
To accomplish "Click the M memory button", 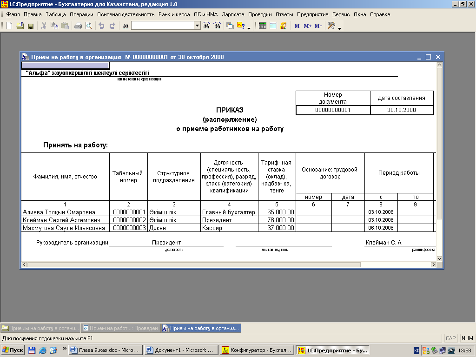I will [297, 26].
